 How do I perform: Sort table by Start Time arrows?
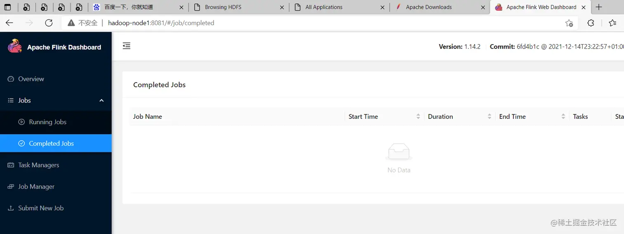coord(418,116)
